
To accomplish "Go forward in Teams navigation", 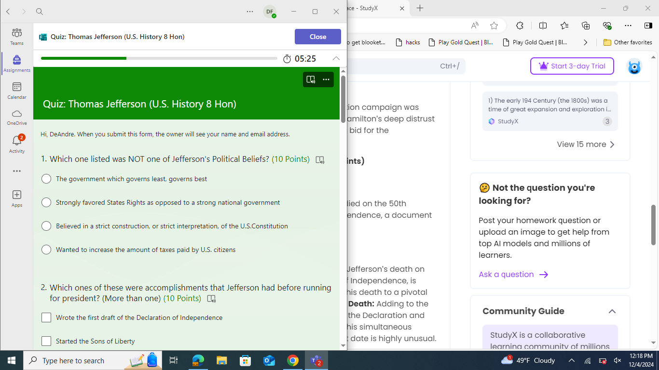I will pyautogui.click(x=24, y=12).
